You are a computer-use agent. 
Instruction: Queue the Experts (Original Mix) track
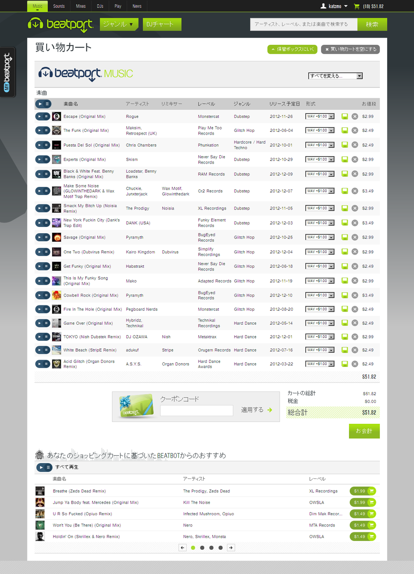pyautogui.click(x=46, y=159)
